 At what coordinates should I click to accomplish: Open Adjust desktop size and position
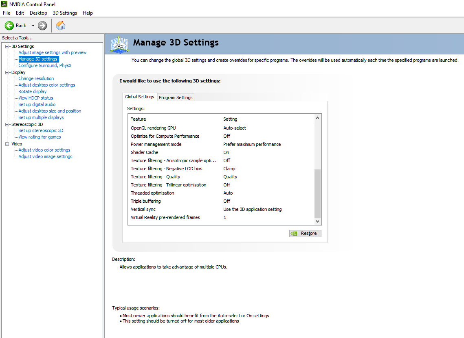50,111
